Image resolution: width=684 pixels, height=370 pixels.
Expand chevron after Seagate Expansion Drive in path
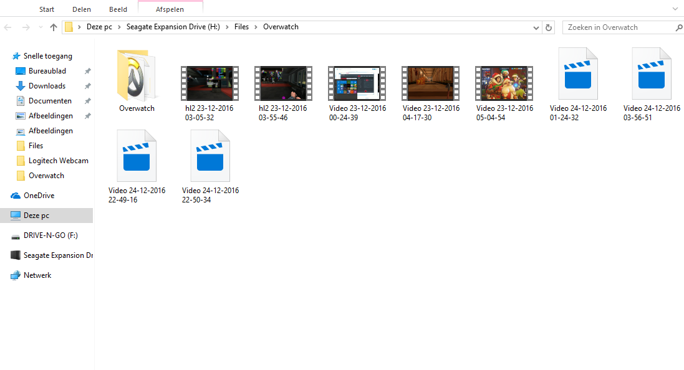coord(227,27)
